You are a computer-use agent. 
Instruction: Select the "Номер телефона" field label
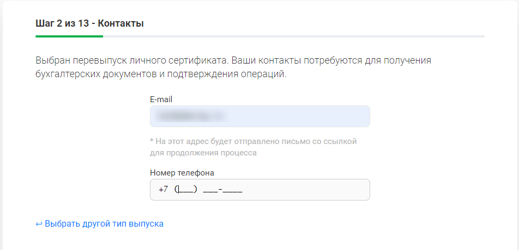pyautogui.click(x=182, y=173)
